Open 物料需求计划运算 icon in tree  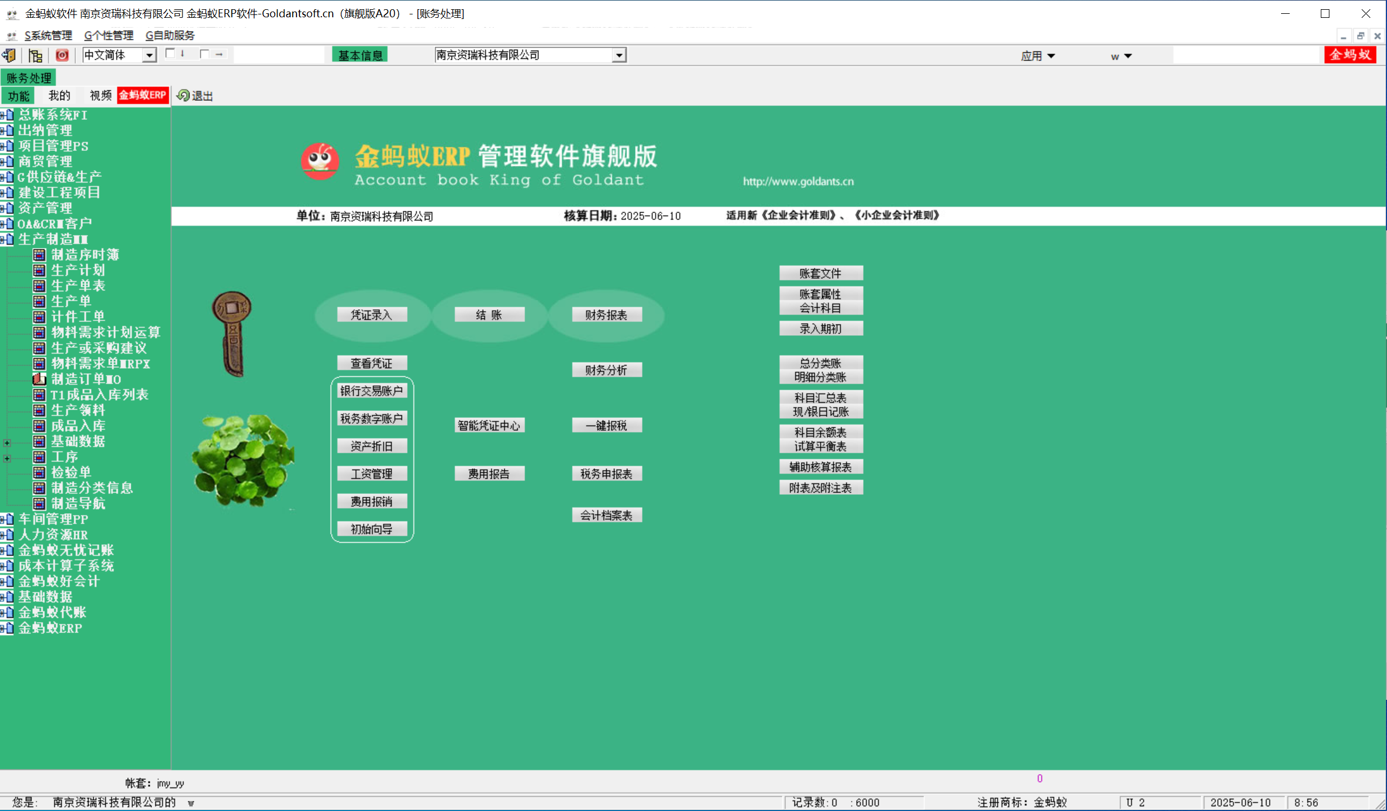[x=39, y=332]
